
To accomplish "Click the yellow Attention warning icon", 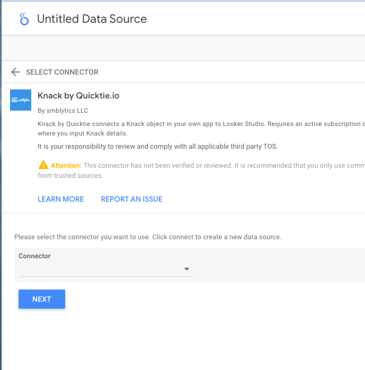I will [x=43, y=165].
